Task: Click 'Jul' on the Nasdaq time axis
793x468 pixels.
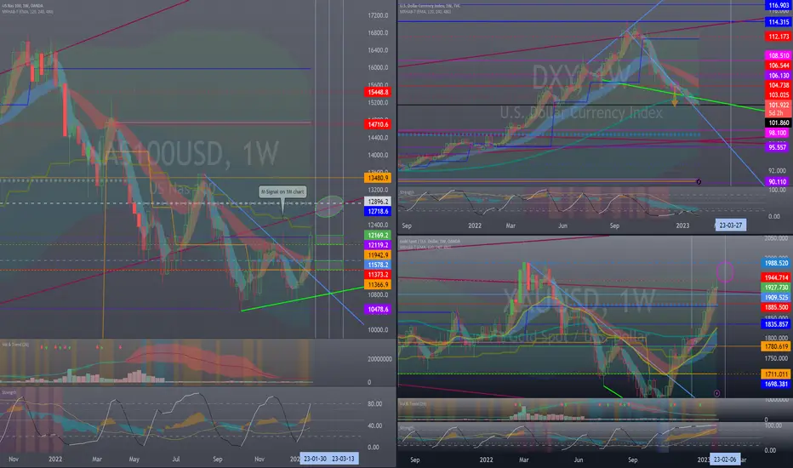Action: (175, 459)
